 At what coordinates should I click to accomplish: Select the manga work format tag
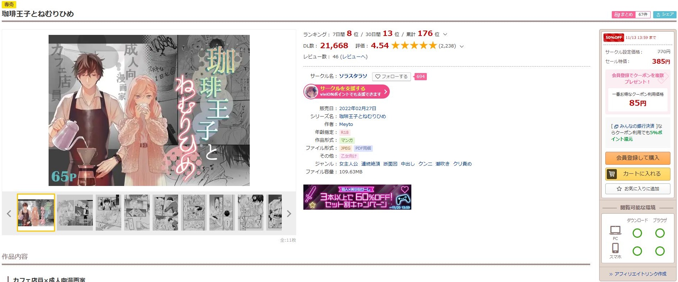(347, 140)
